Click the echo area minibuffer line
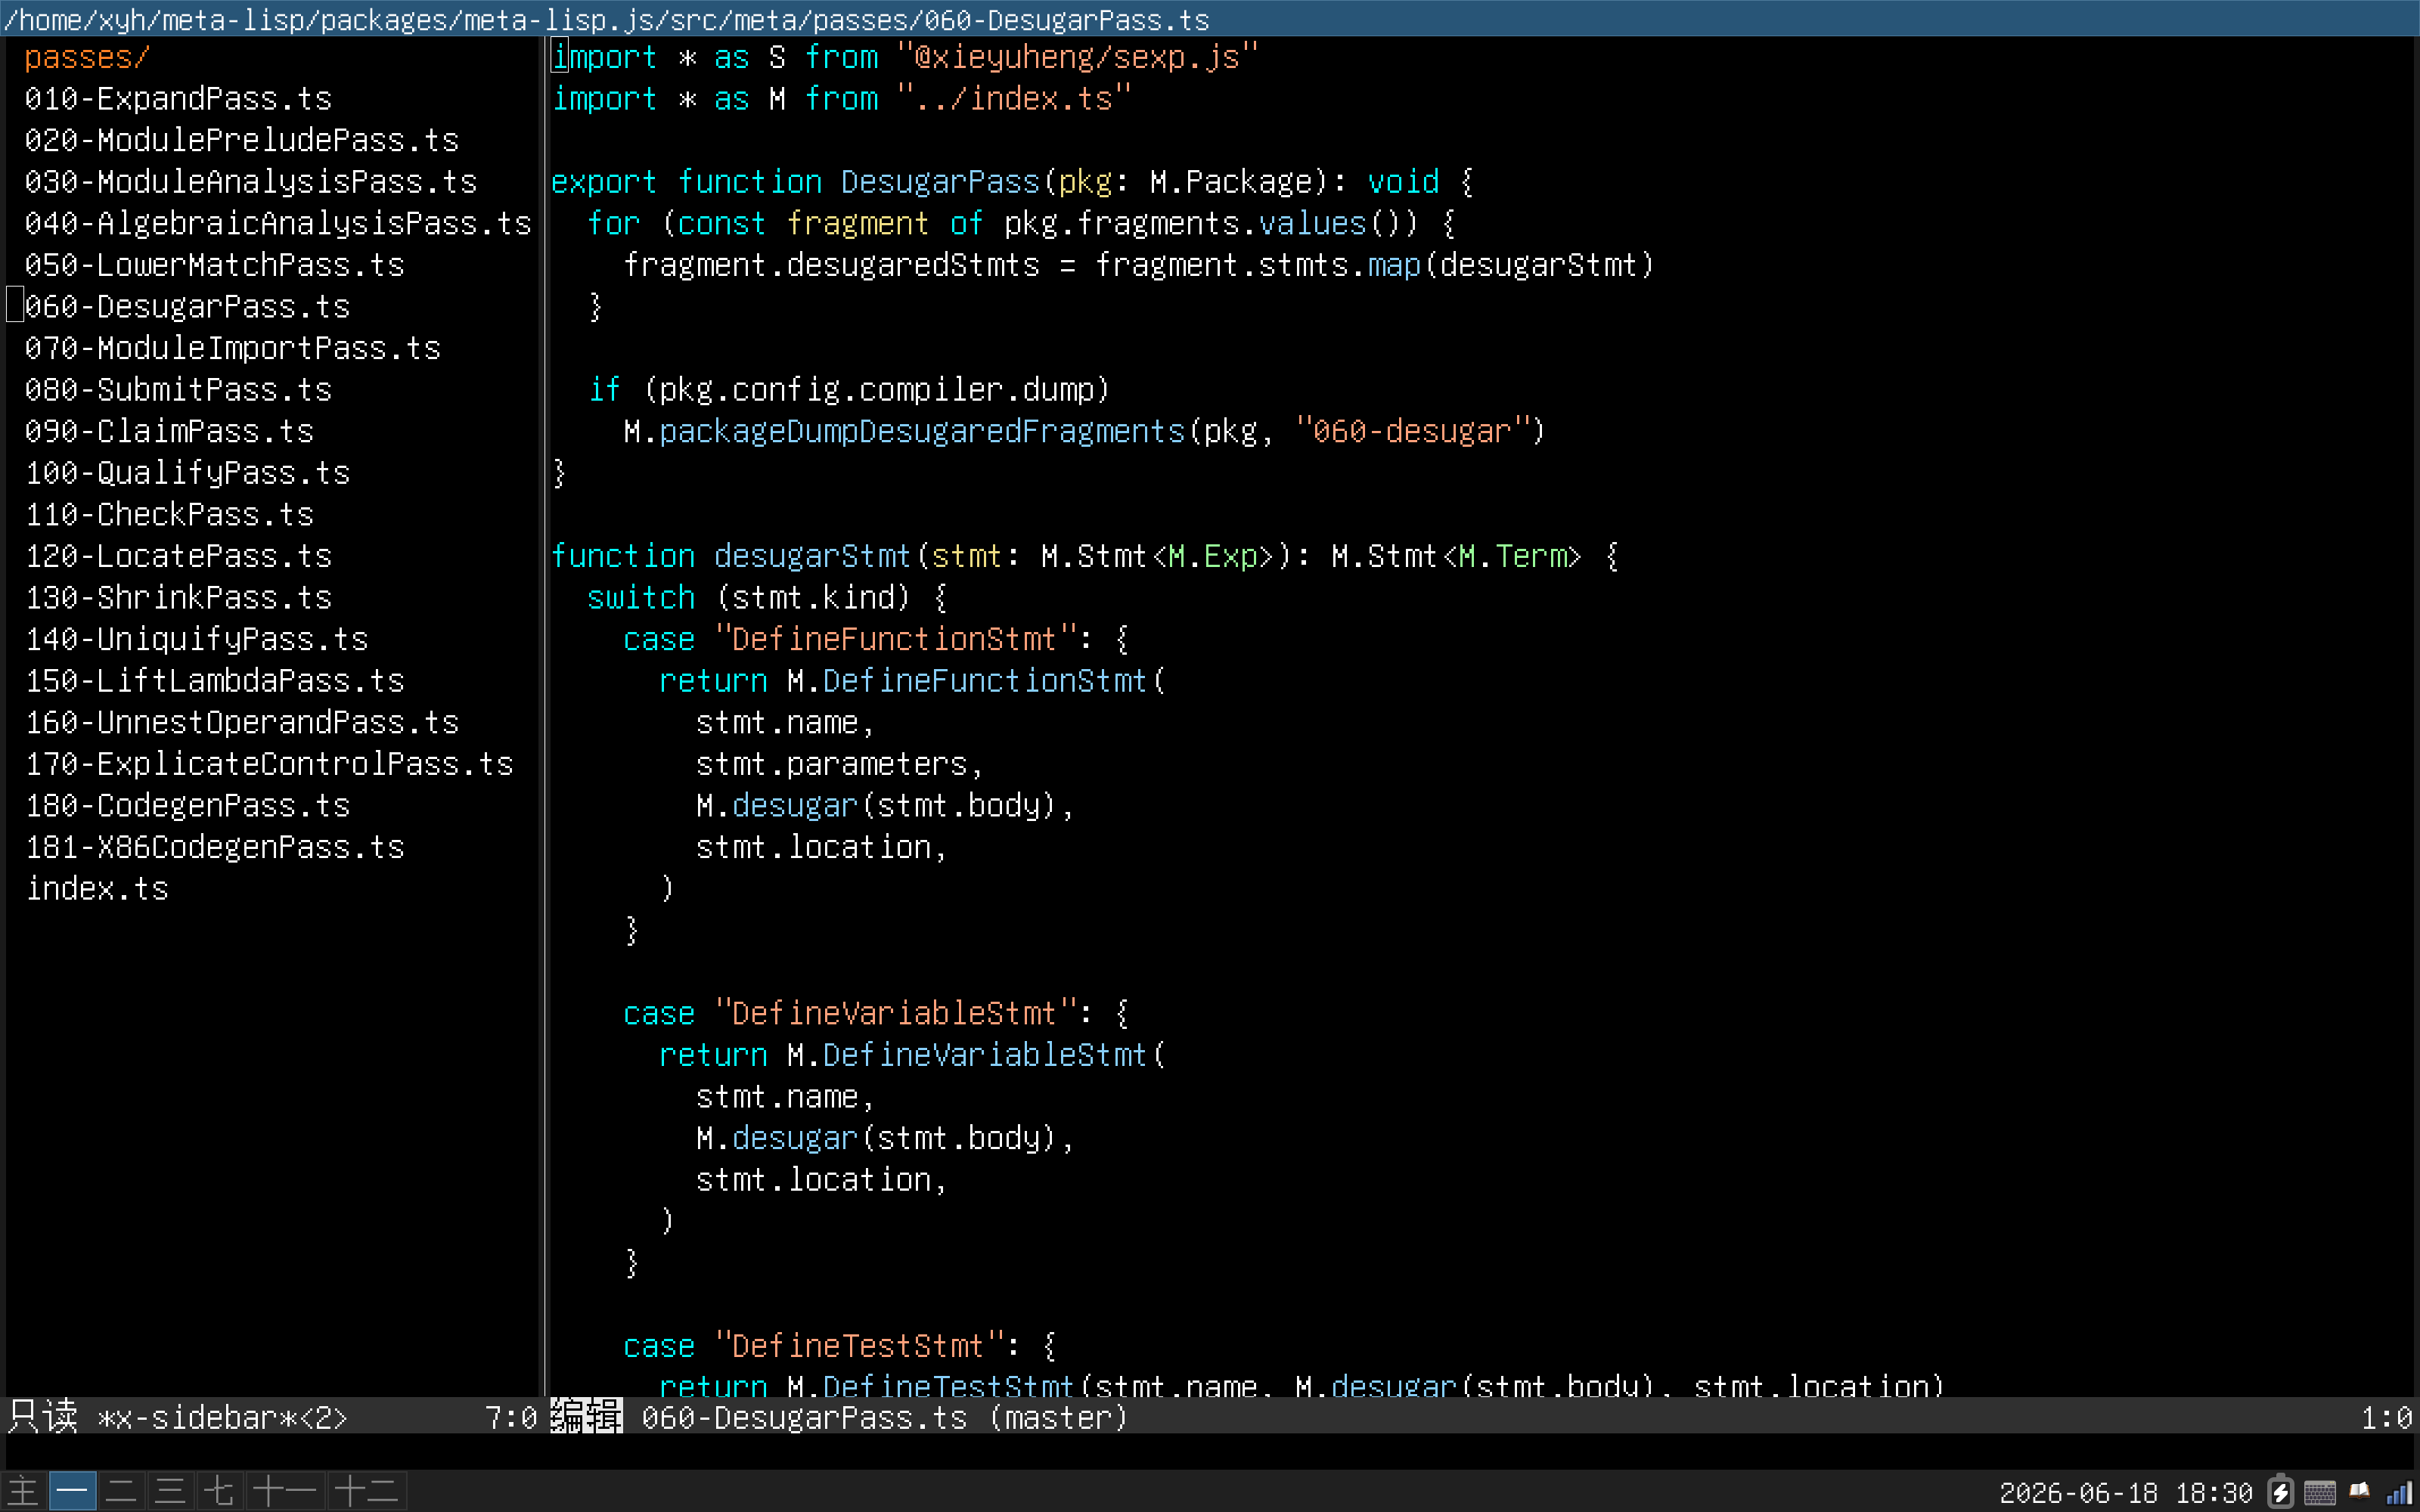This screenshot has height=1512, width=2420. tap(1210, 1452)
